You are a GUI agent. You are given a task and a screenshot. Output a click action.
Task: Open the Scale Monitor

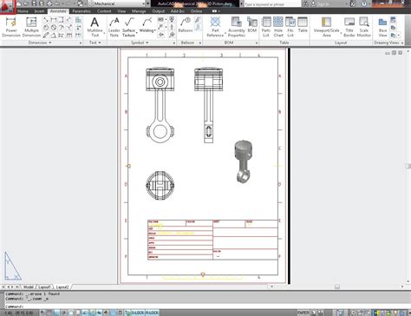[x=363, y=27]
